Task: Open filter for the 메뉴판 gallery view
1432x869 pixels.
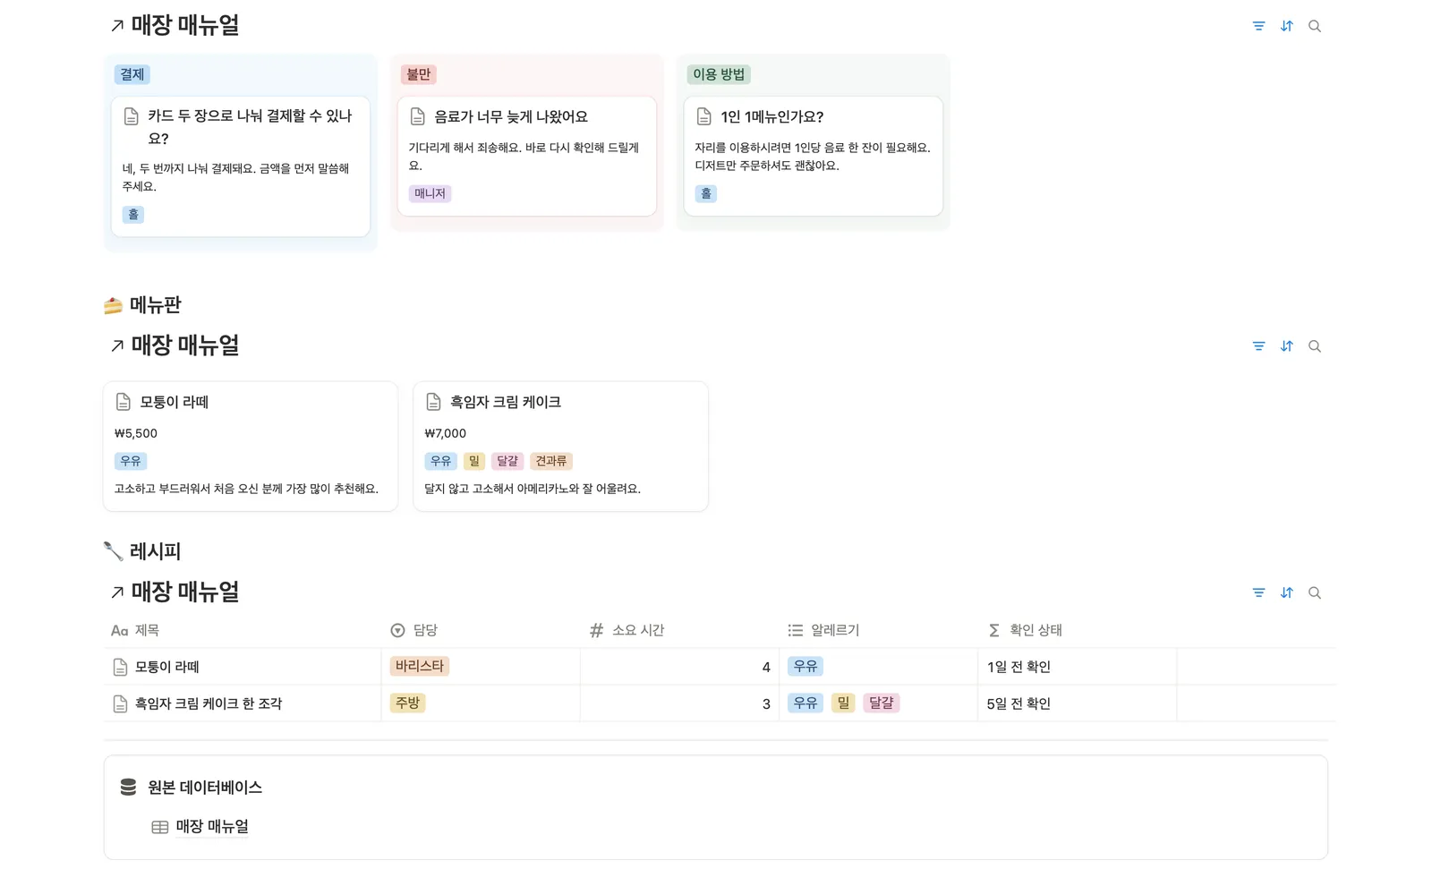Action: [1258, 346]
